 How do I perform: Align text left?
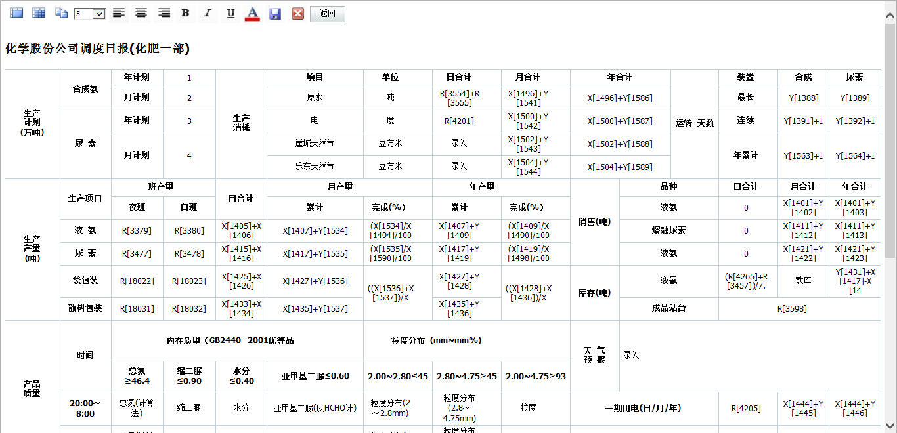[118, 13]
